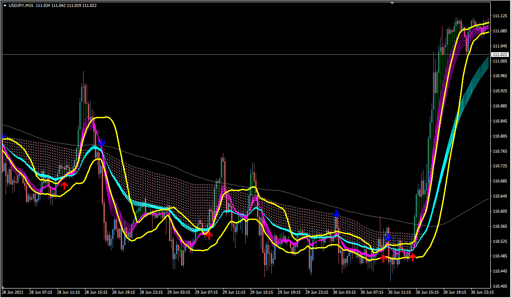Click the 30 Jun 15:15 label on the time axis

[427, 292]
